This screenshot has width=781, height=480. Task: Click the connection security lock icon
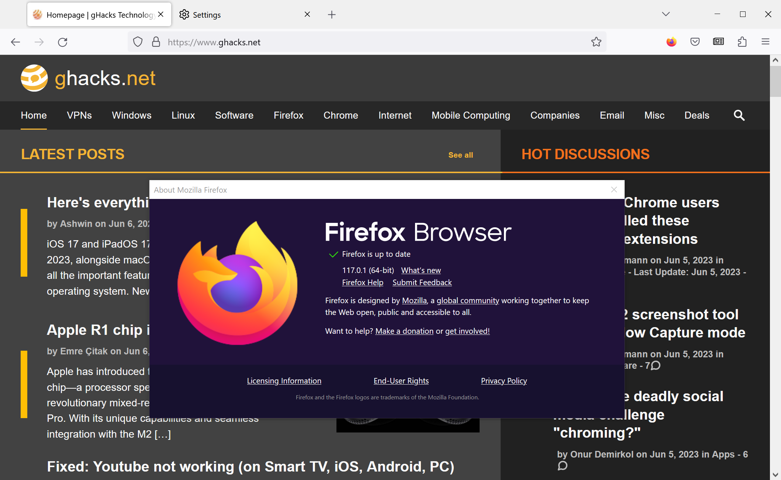(156, 42)
